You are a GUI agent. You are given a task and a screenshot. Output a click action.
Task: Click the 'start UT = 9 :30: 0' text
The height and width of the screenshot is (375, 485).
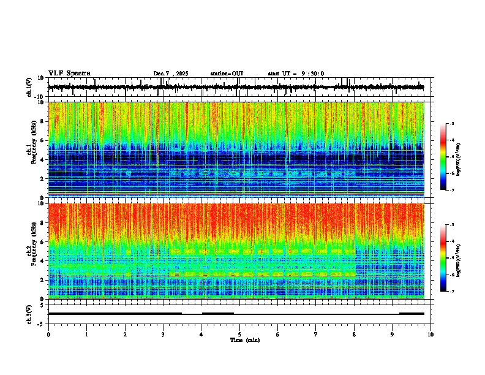pos(296,74)
